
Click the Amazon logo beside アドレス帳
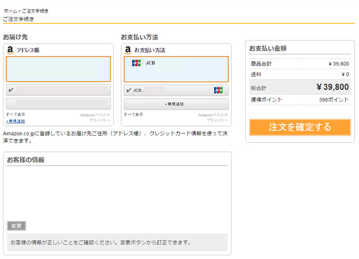(10, 50)
